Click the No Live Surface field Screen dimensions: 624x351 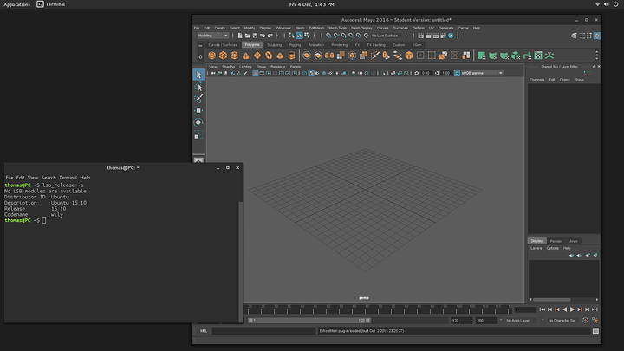pos(385,36)
